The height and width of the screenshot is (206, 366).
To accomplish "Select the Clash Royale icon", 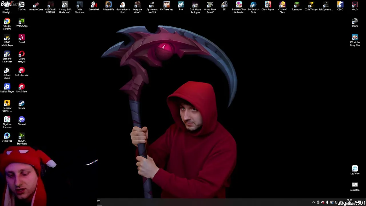I will point(268,7).
